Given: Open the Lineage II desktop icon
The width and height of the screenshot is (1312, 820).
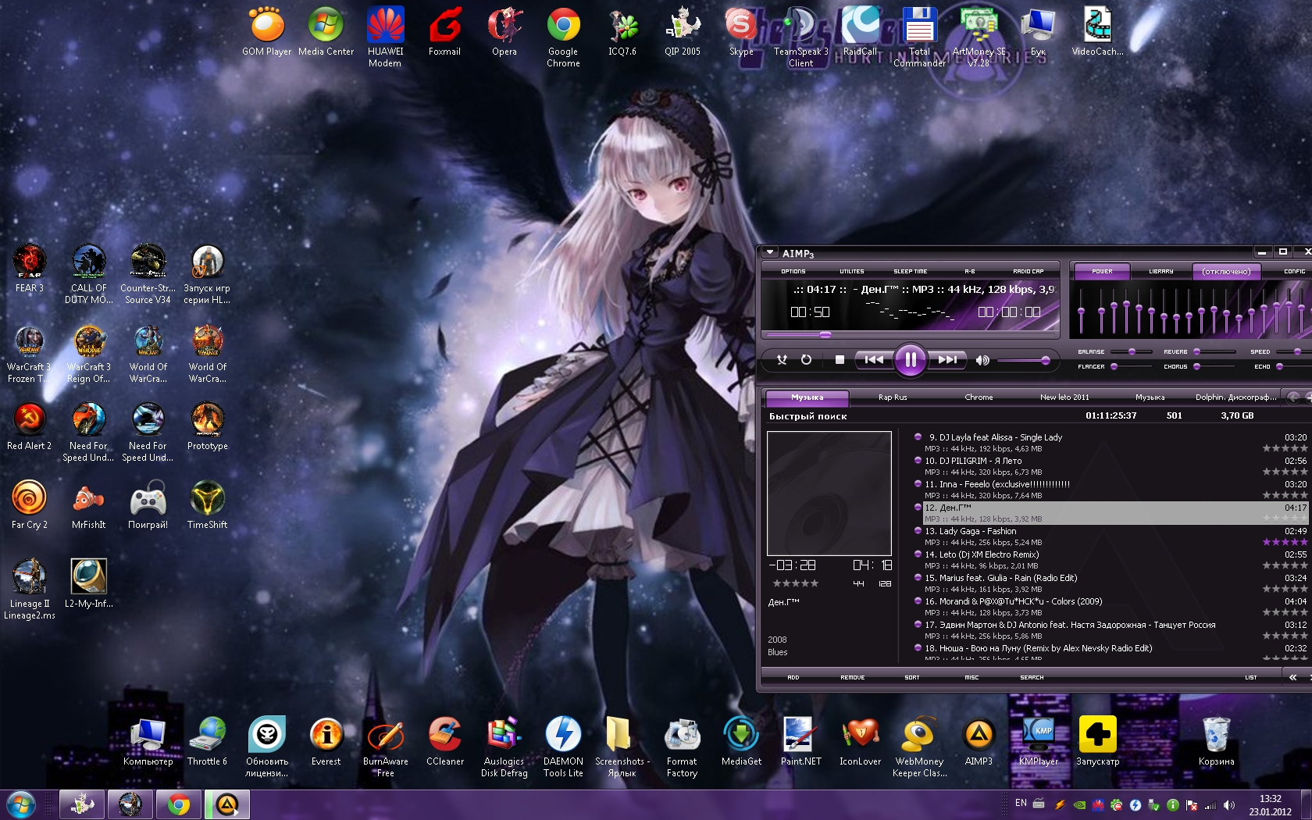Looking at the screenshot, I should pyautogui.click(x=29, y=589).
